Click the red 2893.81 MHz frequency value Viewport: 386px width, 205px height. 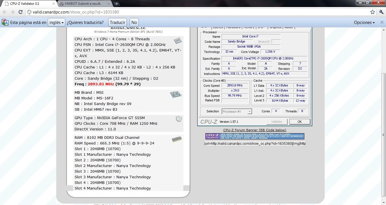101,84
